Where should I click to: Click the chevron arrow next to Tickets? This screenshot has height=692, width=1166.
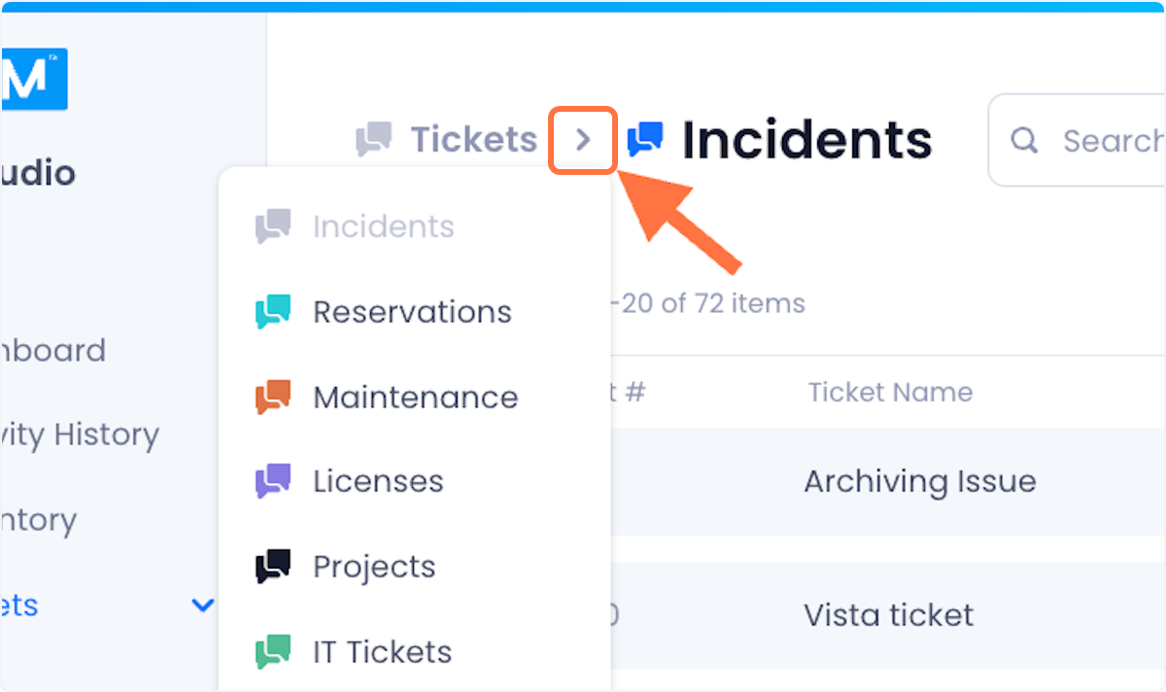(x=583, y=141)
